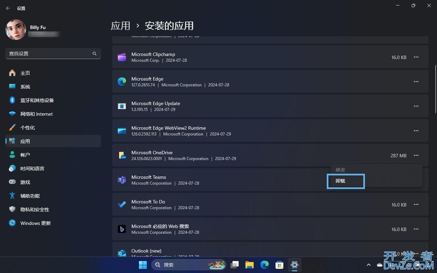Open more options for Microsoft OneDrive
437x273 pixels.
pyautogui.click(x=416, y=155)
